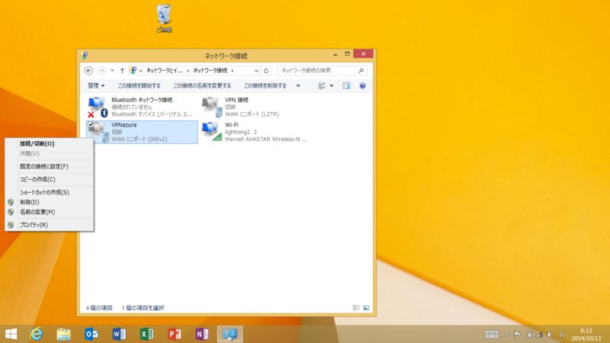The width and height of the screenshot is (610, 343).
Task: Open the 整理 organize dropdown
Action: (x=96, y=85)
